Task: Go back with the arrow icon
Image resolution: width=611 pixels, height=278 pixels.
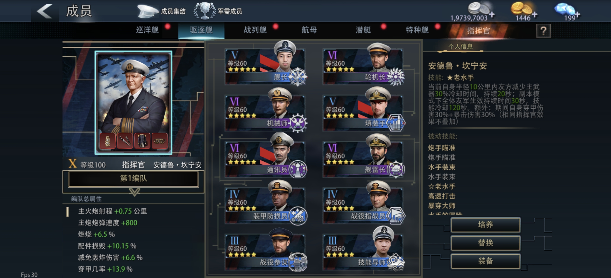Action: [x=45, y=11]
